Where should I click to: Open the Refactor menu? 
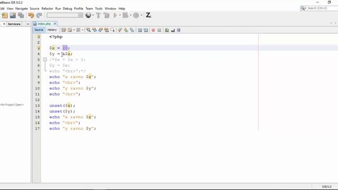click(47, 8)
